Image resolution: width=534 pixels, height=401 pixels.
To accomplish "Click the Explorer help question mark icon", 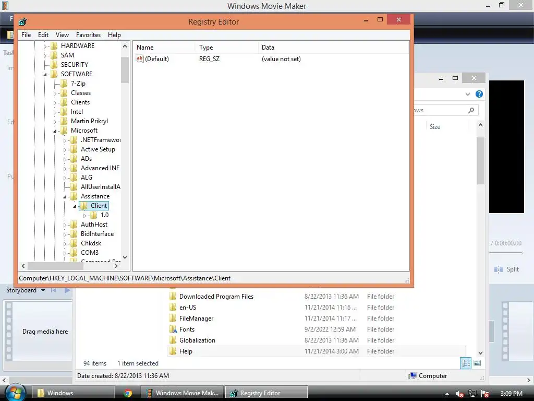I will [x=479, y=94].
